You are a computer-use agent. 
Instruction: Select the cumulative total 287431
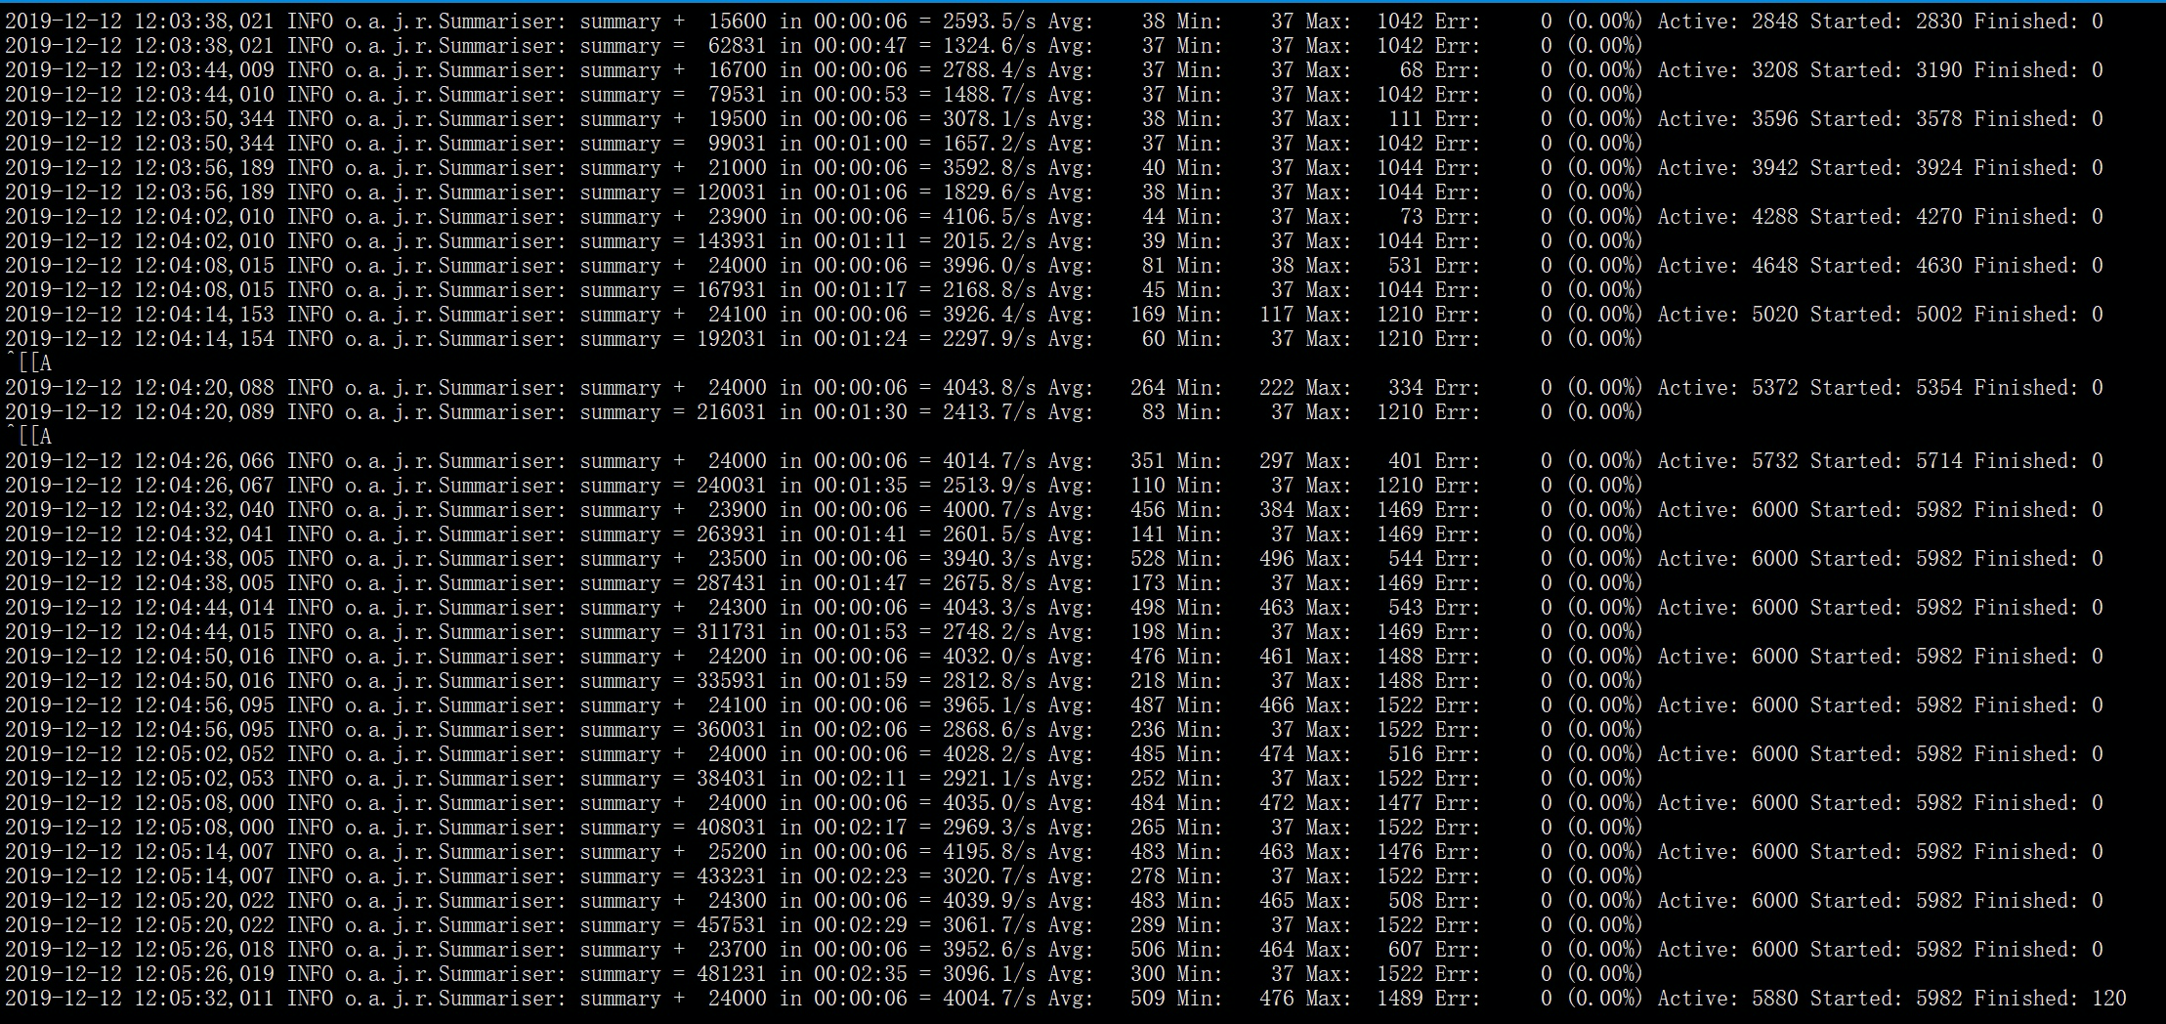[x=732, y=583]
